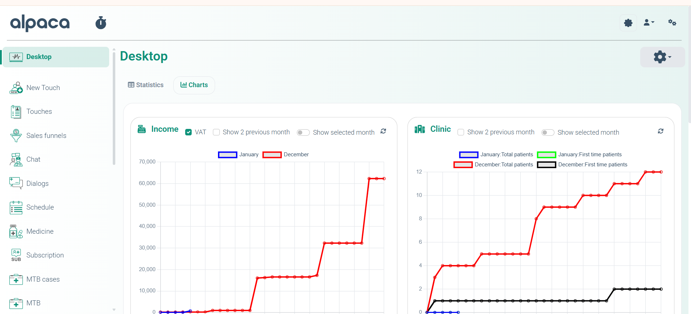Open the user account dropdown
Viewport: 691px width, 314px height.
coord(649,23)
